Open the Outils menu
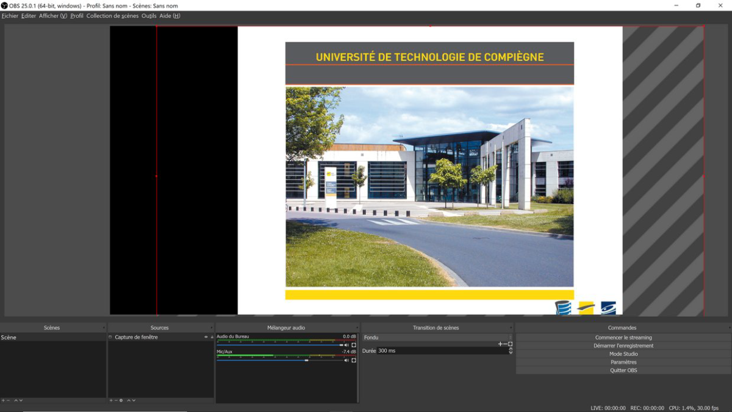The image size is (732, 412). (x=149, y=16)
